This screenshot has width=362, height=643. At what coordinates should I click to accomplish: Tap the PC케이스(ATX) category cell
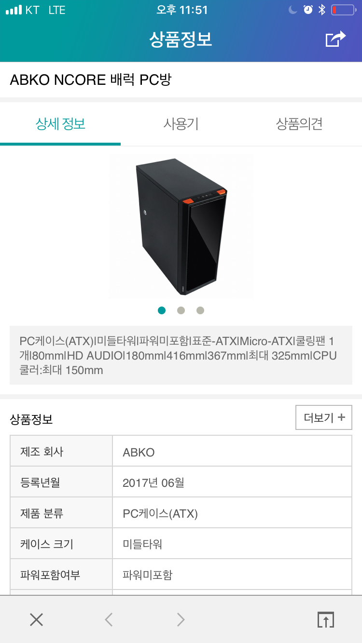coord(232,513)
